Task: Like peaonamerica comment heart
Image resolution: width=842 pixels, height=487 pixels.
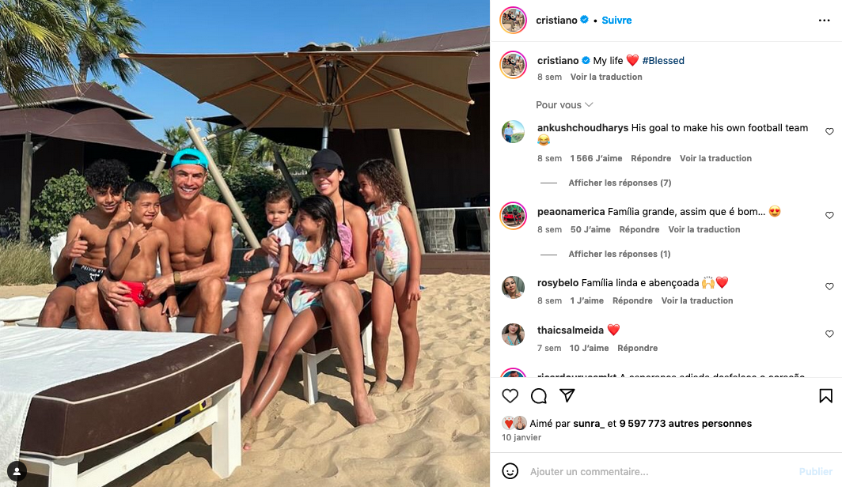Action: pyautogui.click(x=829, y=215)
